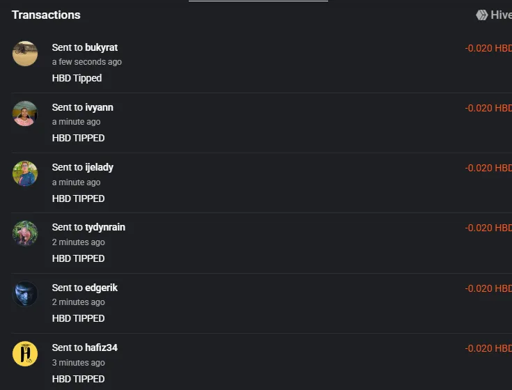Click hafiz34's yellow logo avatar
Viewport: 512px width, 390px height.
25,354
